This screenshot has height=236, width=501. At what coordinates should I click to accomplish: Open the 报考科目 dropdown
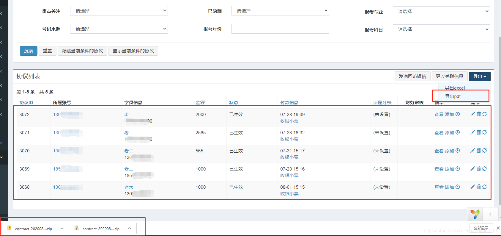click(441, 29)
